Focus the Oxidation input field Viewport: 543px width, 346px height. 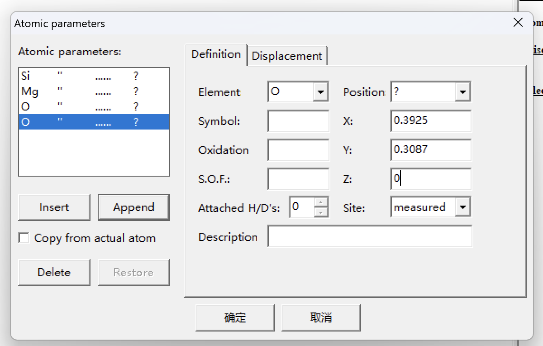tap(298, 150)
